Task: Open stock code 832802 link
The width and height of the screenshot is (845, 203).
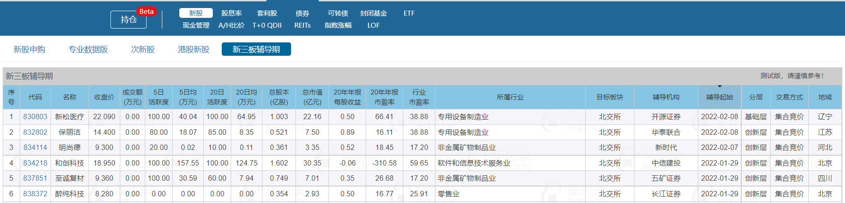Action: click(35, 133)
